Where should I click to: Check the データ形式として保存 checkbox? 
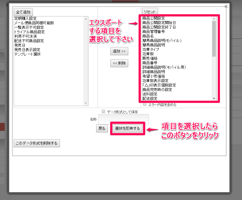click(103, 111)
